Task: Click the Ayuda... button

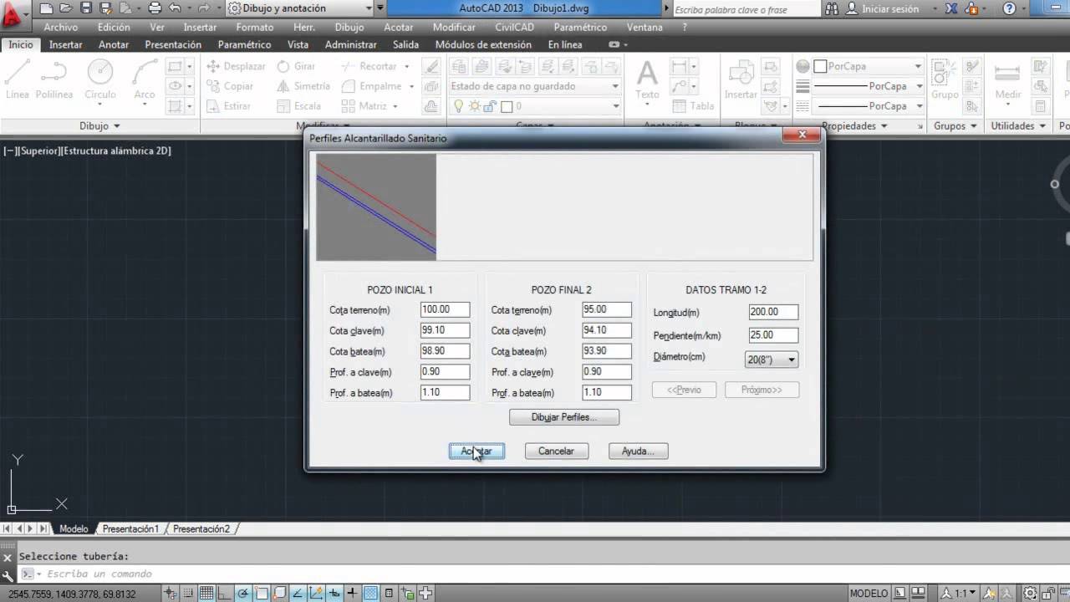Action: coord(638,451)
